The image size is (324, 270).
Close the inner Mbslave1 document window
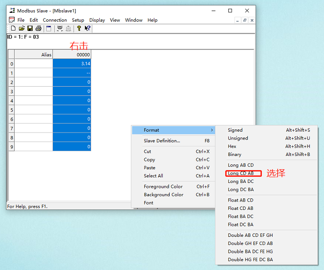tap(252, 20)
